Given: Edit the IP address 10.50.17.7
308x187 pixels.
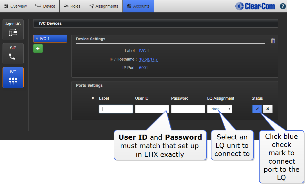Looking at the screenshot, I should (148, 59).
